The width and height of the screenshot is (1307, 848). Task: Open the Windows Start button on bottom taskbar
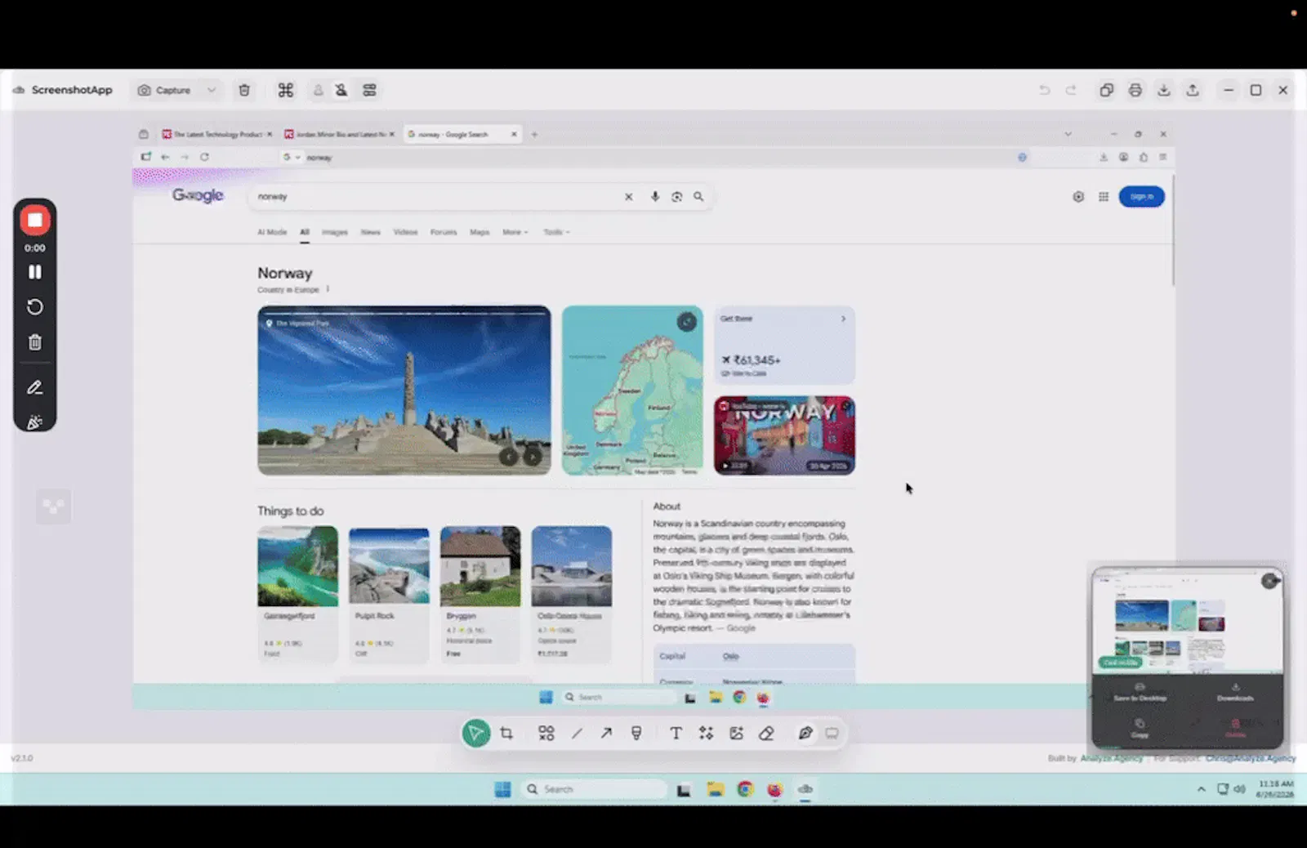(x=503, y=789)
